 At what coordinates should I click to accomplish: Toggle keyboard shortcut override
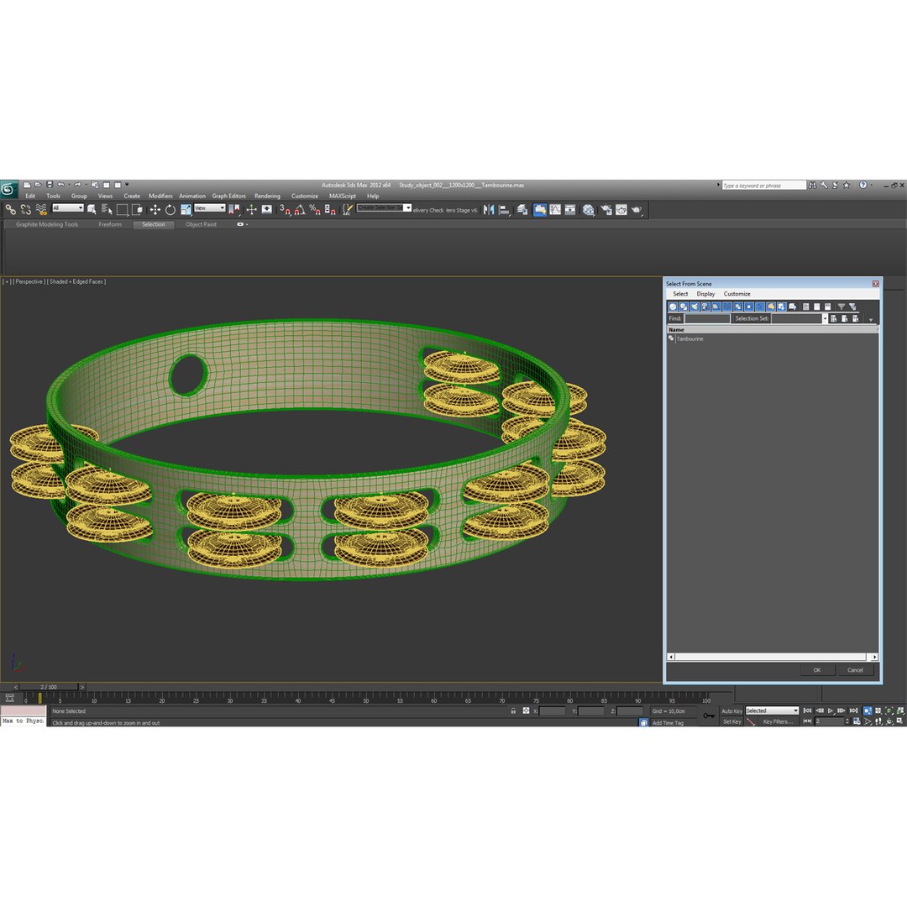pos(267,209)
